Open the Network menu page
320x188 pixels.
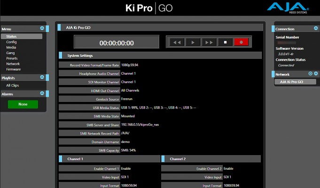[x=13, y=64]
